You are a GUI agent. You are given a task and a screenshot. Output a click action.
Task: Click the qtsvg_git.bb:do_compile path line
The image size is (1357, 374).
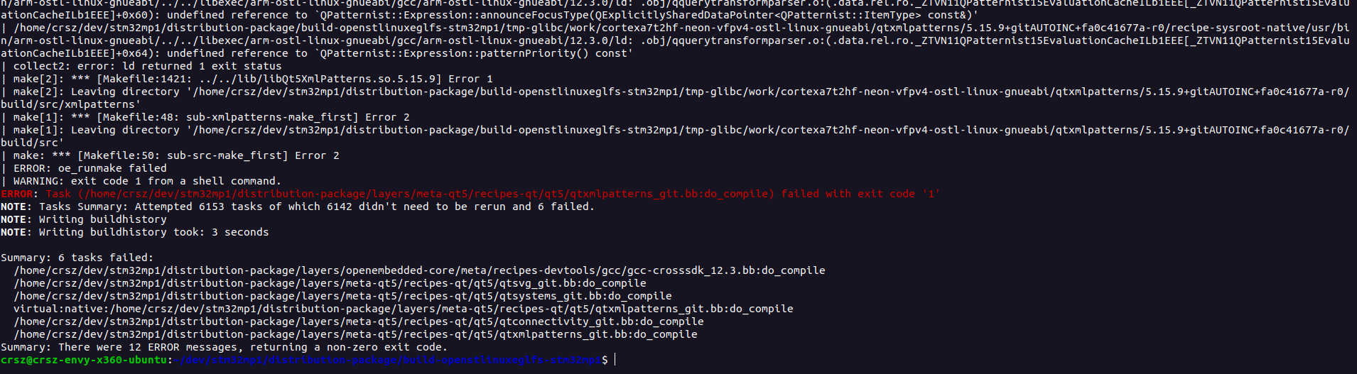[330, 283]
